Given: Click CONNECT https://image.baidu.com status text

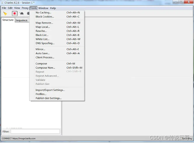Looking at the screenshot, I should coord(19,139).
